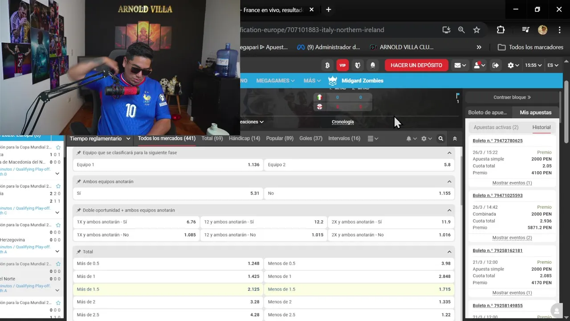570x321 pixels.
Task: Select the 'Popular (89)' markets tab
Action: click(x=280, y=139)
